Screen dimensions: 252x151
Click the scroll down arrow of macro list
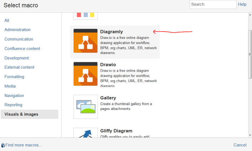(x=250, y=135)
